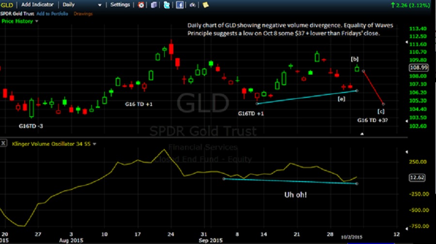436x244 pixels.
Task: Click the arrow near the -750.00 oscillator level
Action: tap(406, 229)
